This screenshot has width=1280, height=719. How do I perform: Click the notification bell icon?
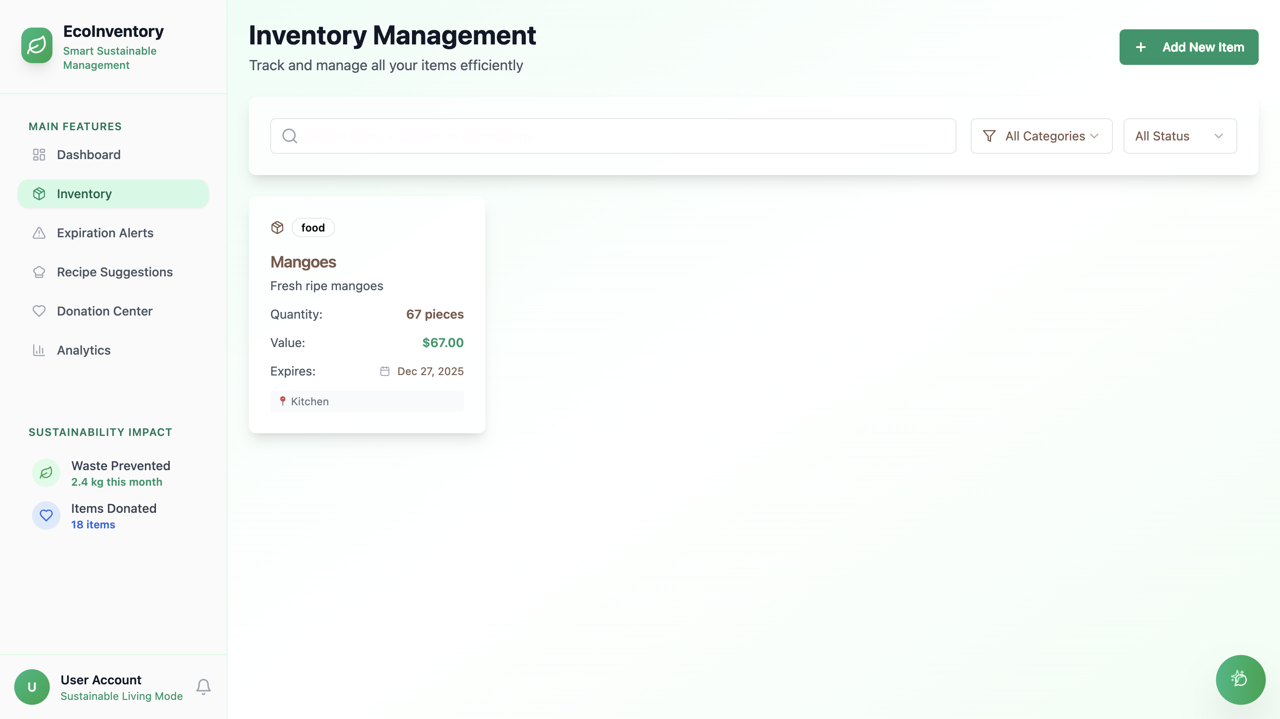coord(203,687)
